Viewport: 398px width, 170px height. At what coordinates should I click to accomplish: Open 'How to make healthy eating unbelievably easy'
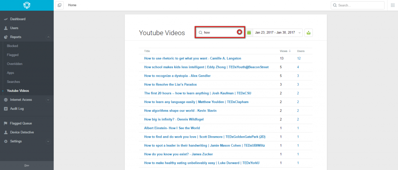point(202,163)
